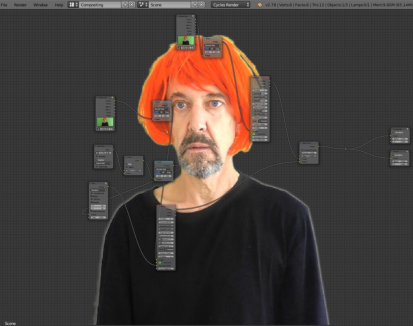
Task: Toggle Convert Premul in Alpha Over node
Action: [x=302, y=150]
